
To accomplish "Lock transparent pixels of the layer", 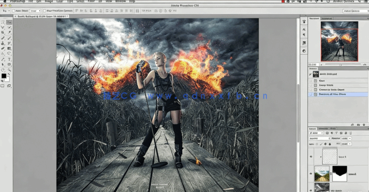I will 317,144.
